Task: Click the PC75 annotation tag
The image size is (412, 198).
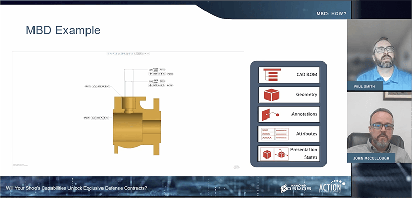Action: tap(170, 85)
